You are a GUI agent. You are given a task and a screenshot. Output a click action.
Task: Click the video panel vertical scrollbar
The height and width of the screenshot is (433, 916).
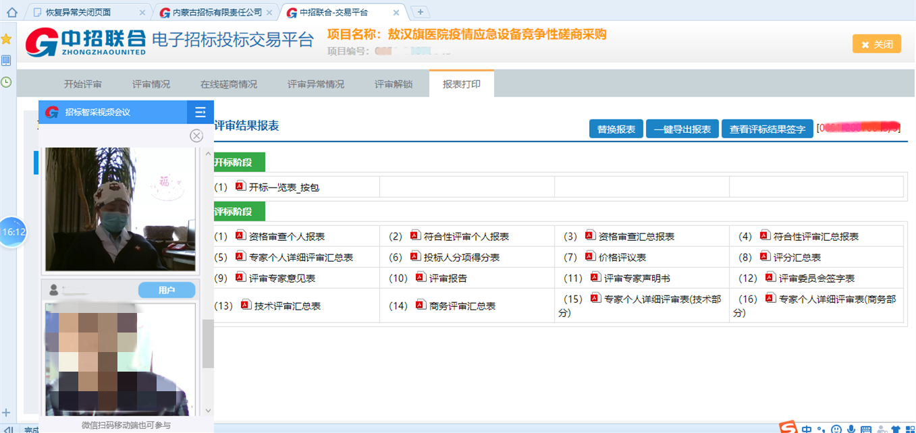tap(208, 344)
